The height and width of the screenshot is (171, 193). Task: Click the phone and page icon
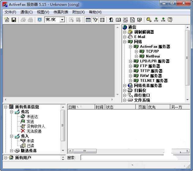[x=139, y=19]
